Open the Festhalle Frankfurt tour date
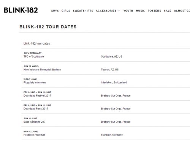The width and height of the screenshot is (190, 142). pos(34,135)
